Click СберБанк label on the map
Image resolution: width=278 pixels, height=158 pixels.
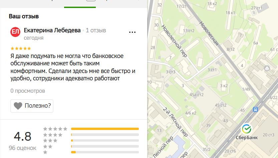247,138
